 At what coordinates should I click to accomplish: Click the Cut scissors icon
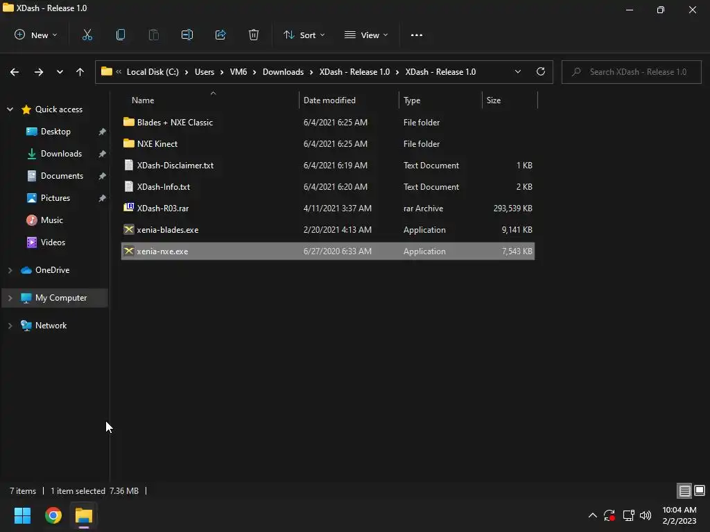(x=87, y=35)
